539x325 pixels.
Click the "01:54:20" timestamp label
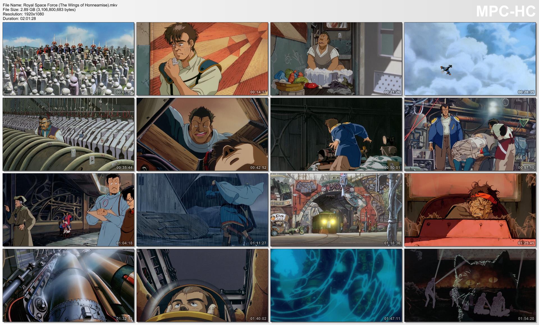point(526,319)
